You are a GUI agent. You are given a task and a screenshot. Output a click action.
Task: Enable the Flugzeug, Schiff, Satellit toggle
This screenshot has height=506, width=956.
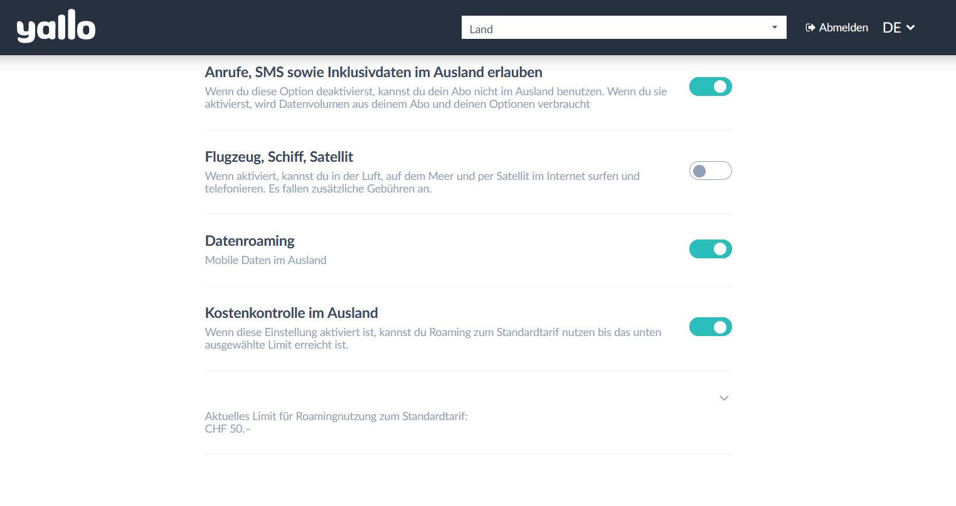pos(710,171)
